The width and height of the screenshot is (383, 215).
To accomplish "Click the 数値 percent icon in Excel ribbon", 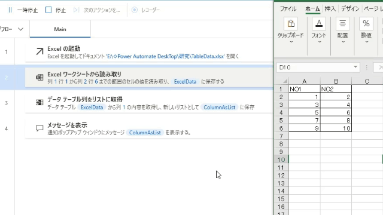I will [366, 23].
